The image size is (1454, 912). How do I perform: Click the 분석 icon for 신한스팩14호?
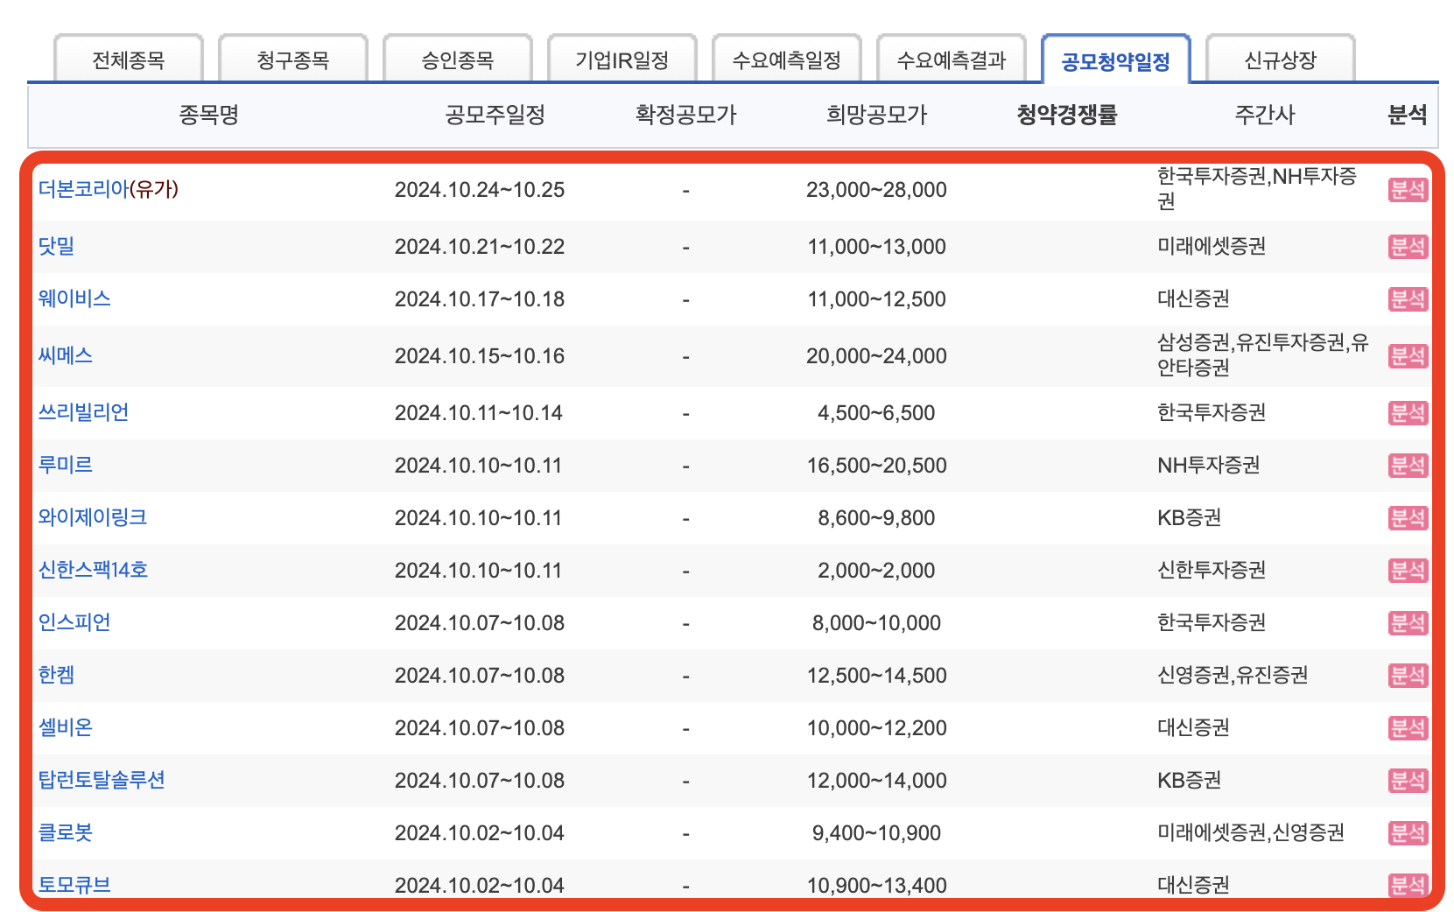(1408, 571)
